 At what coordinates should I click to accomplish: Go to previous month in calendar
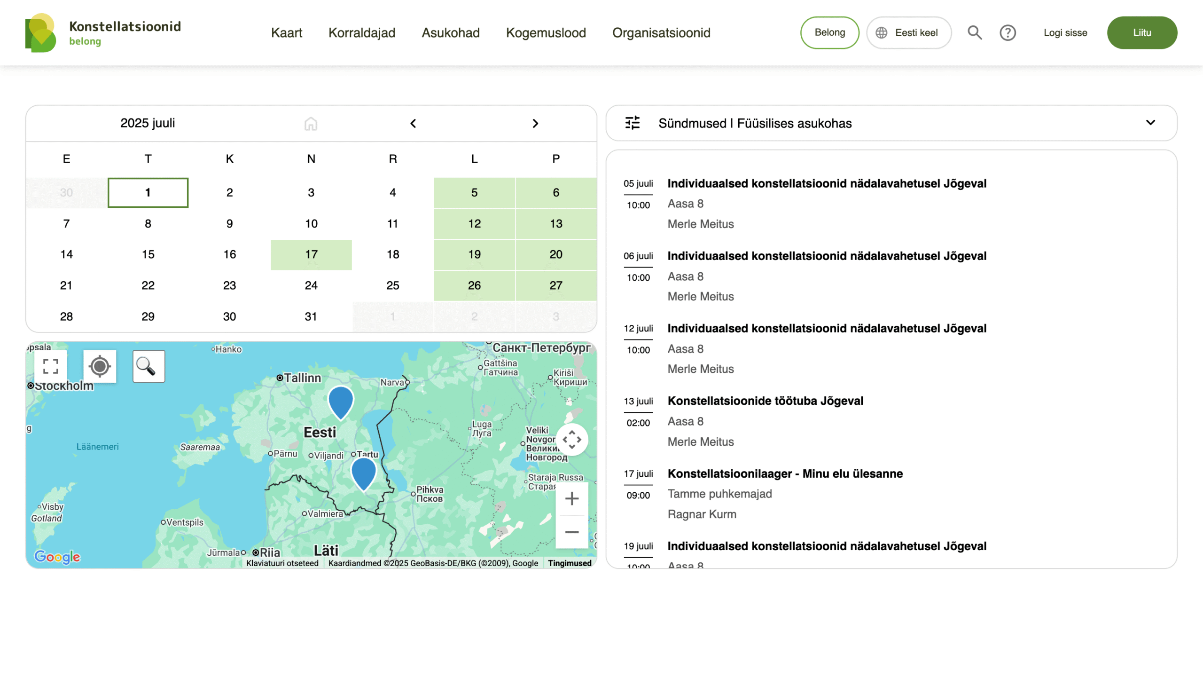(x=413, y=124)
